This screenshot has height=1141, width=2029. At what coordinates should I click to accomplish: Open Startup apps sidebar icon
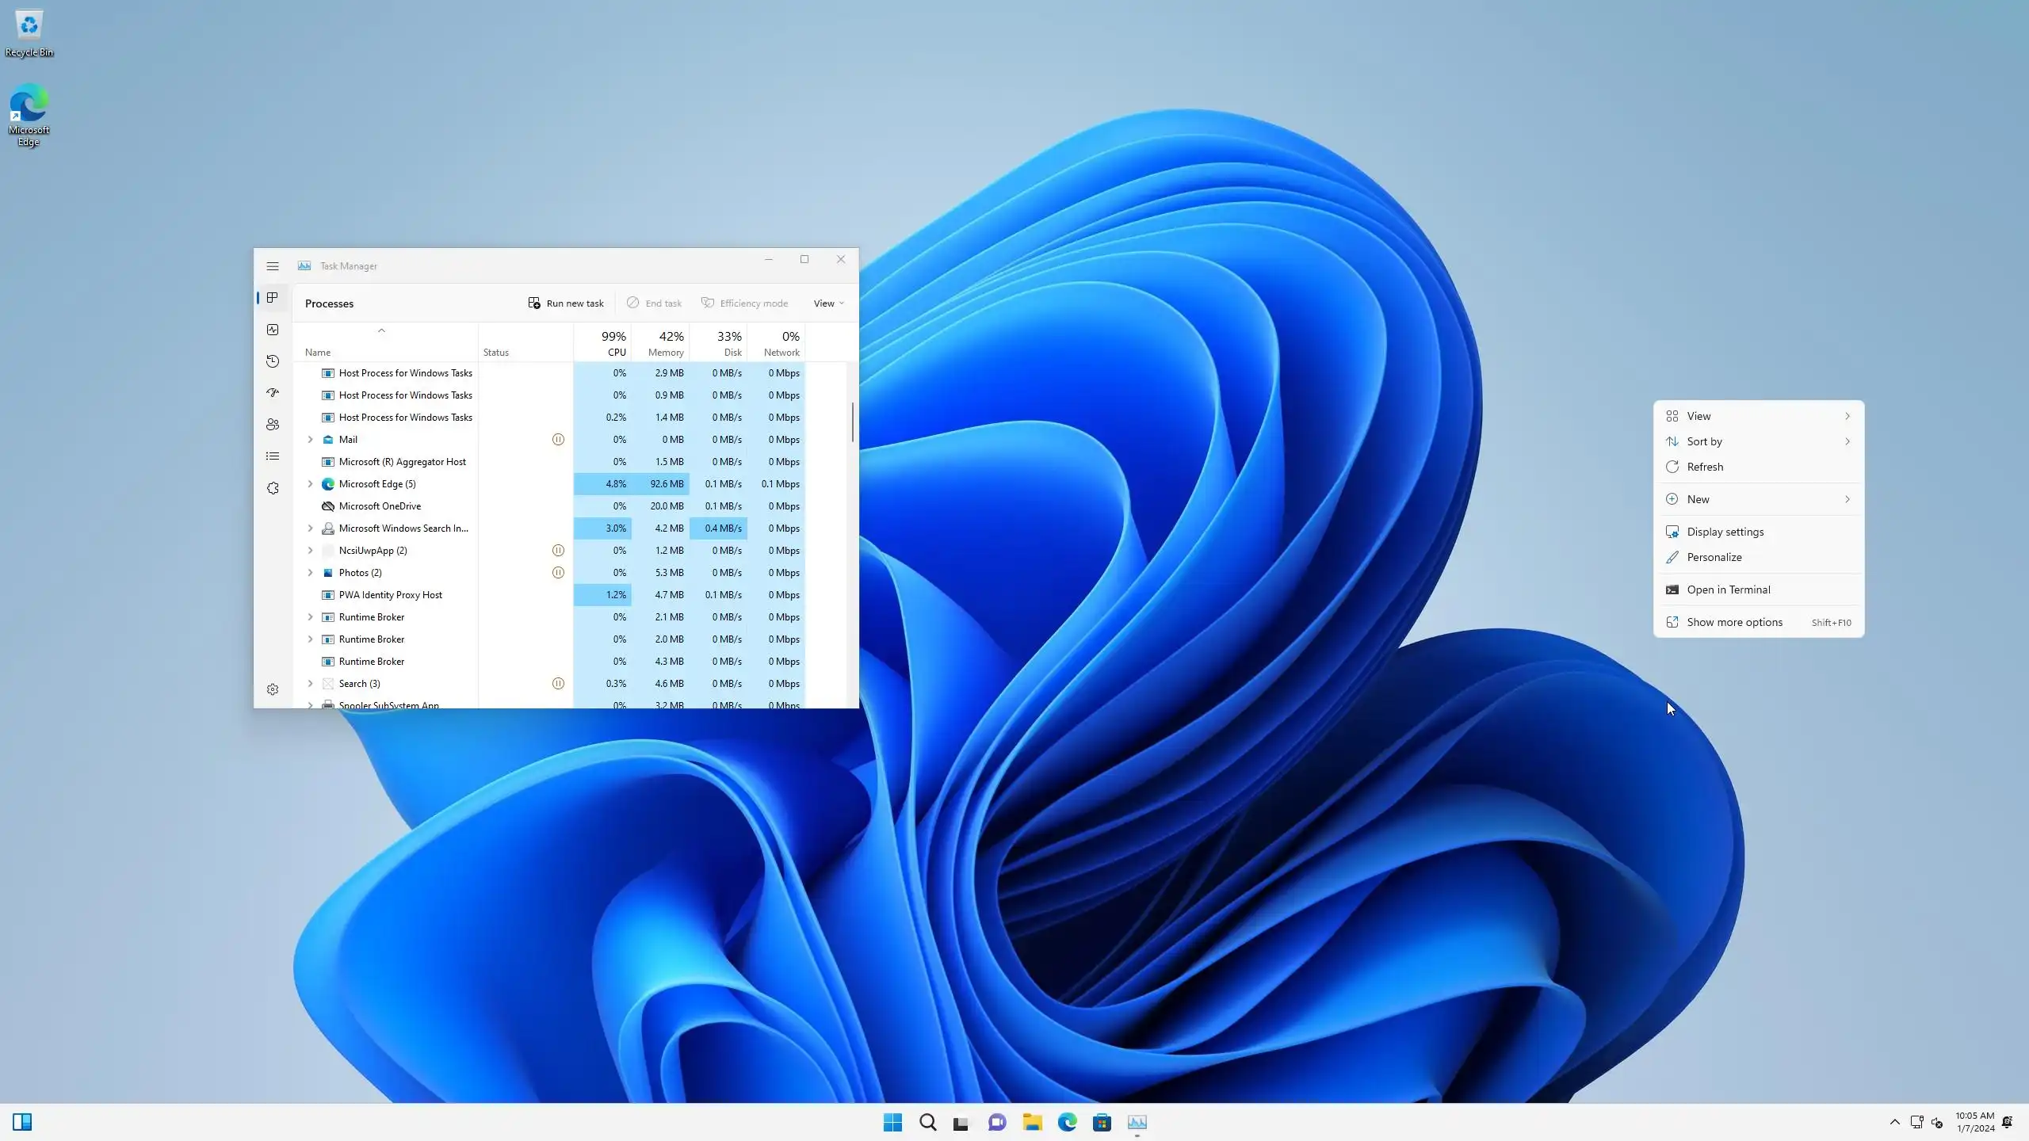click(x=273, y=393)
